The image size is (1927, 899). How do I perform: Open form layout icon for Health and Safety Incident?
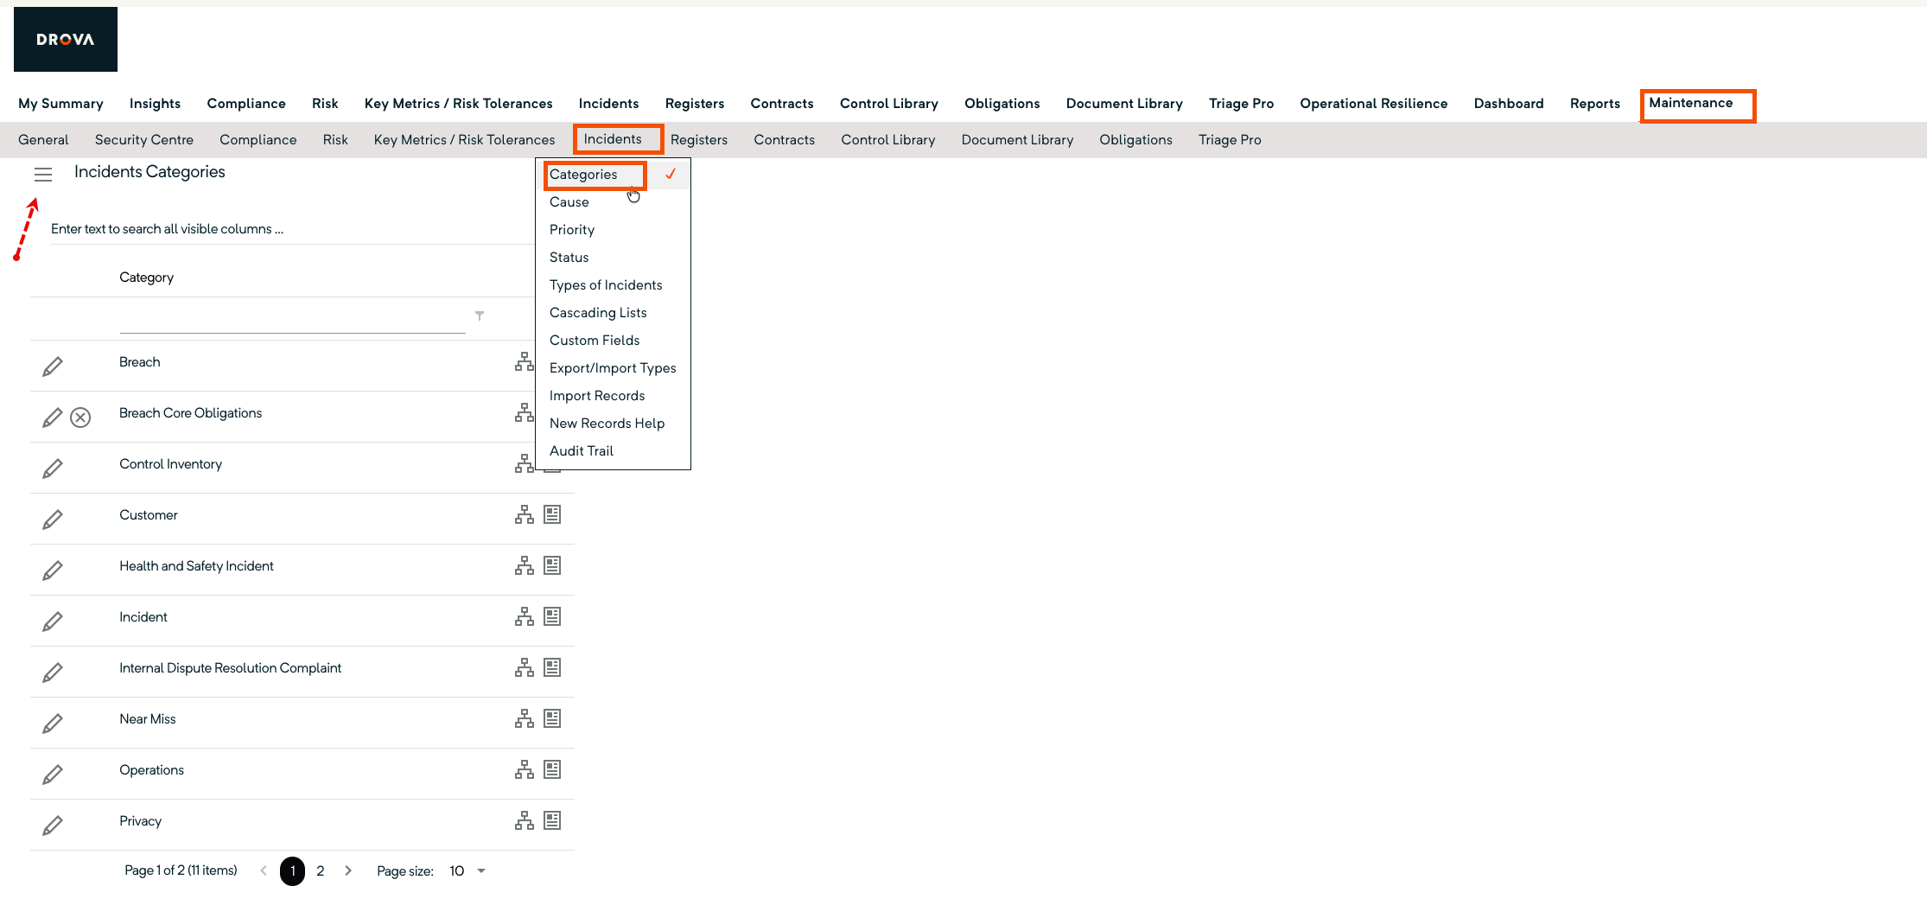pyautogui.click(x=552, y=565)
